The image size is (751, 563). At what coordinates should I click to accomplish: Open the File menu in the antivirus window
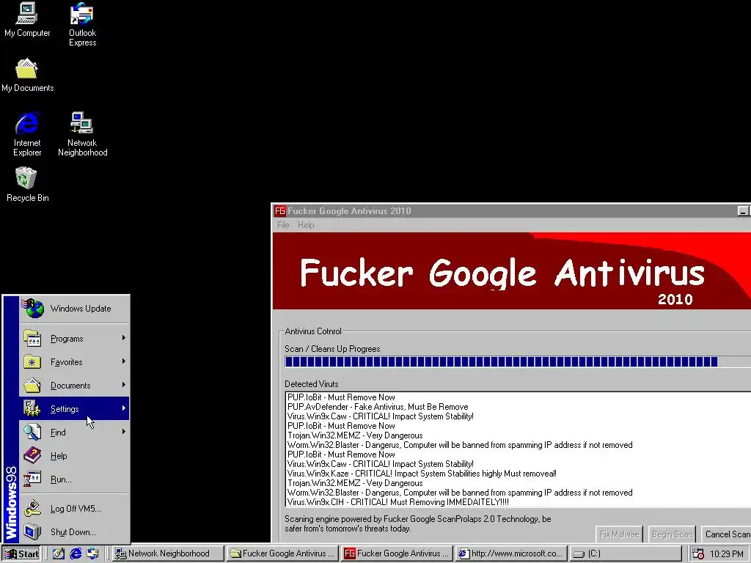(x=283, y=225)
